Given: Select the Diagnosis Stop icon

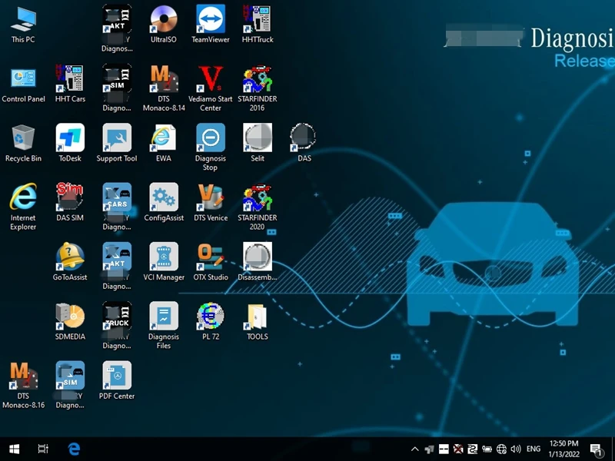Looking at the screenshot, I should (210, 138).
